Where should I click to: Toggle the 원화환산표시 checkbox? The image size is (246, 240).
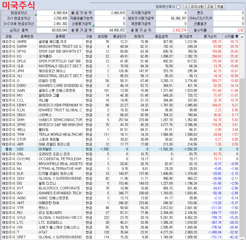click(179, 7)
